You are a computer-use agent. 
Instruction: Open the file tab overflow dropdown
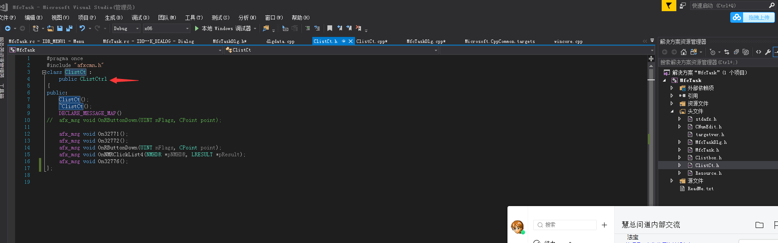pos(652,41)
